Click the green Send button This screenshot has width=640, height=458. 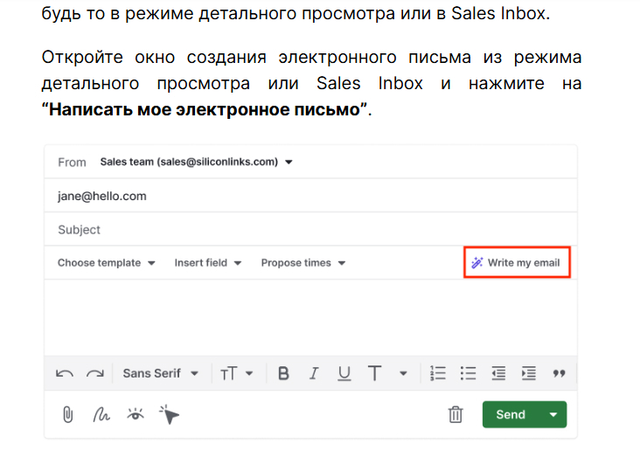[x=511, y=414]
